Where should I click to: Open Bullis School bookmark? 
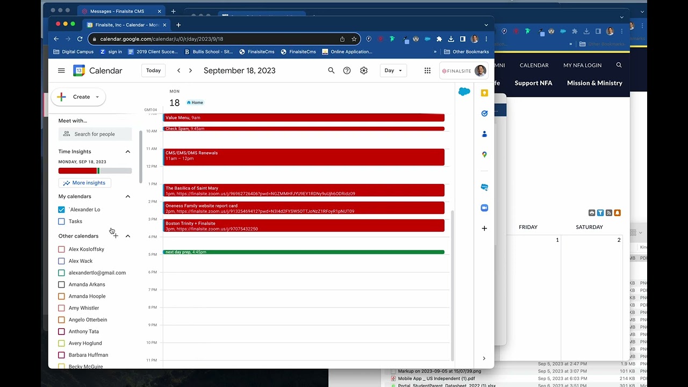(x=209, y=52)
